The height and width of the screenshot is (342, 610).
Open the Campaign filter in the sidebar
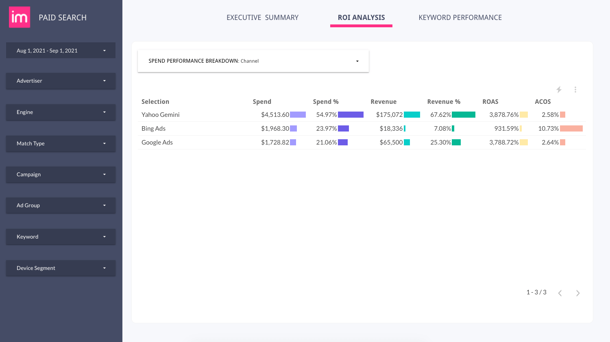pyautogui.click(x=60, y=174)
